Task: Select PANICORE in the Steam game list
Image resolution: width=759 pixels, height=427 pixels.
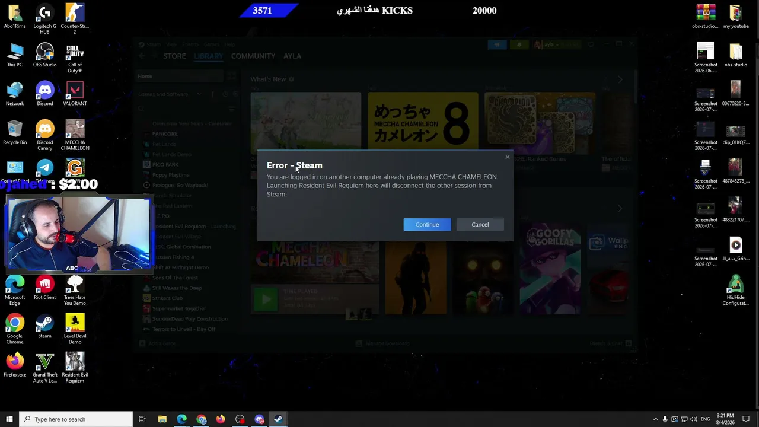Action: [x=165, y=134]
